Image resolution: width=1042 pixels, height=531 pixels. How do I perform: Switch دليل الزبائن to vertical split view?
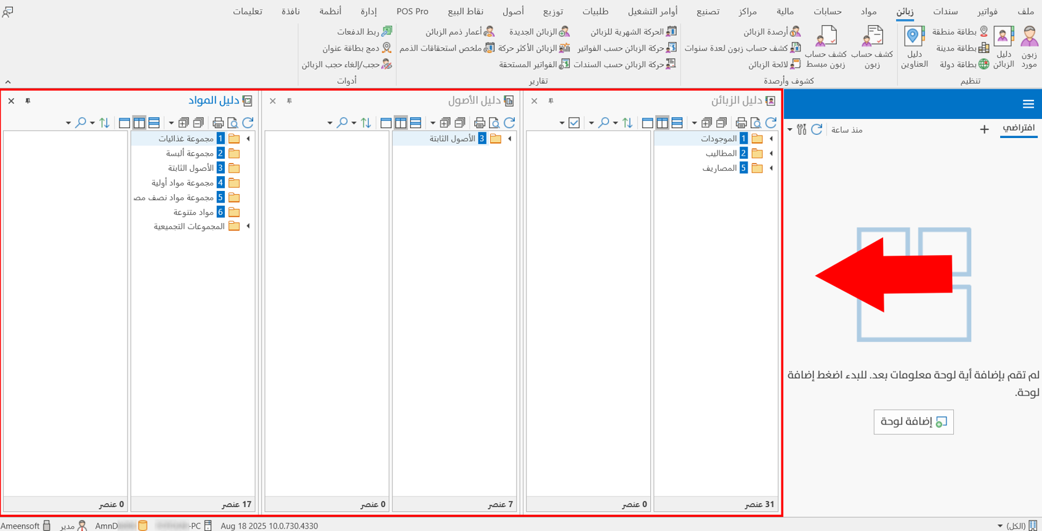(x=663, y=123)
